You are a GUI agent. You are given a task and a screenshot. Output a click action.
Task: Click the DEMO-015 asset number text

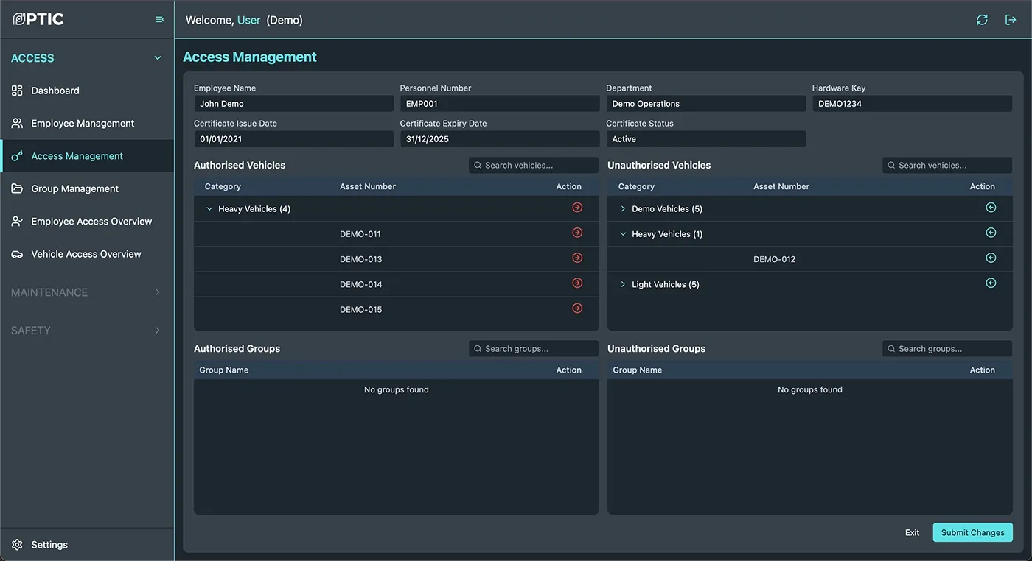[360, 310]
